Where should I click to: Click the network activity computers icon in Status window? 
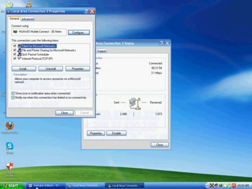click(x=135, y=104)
